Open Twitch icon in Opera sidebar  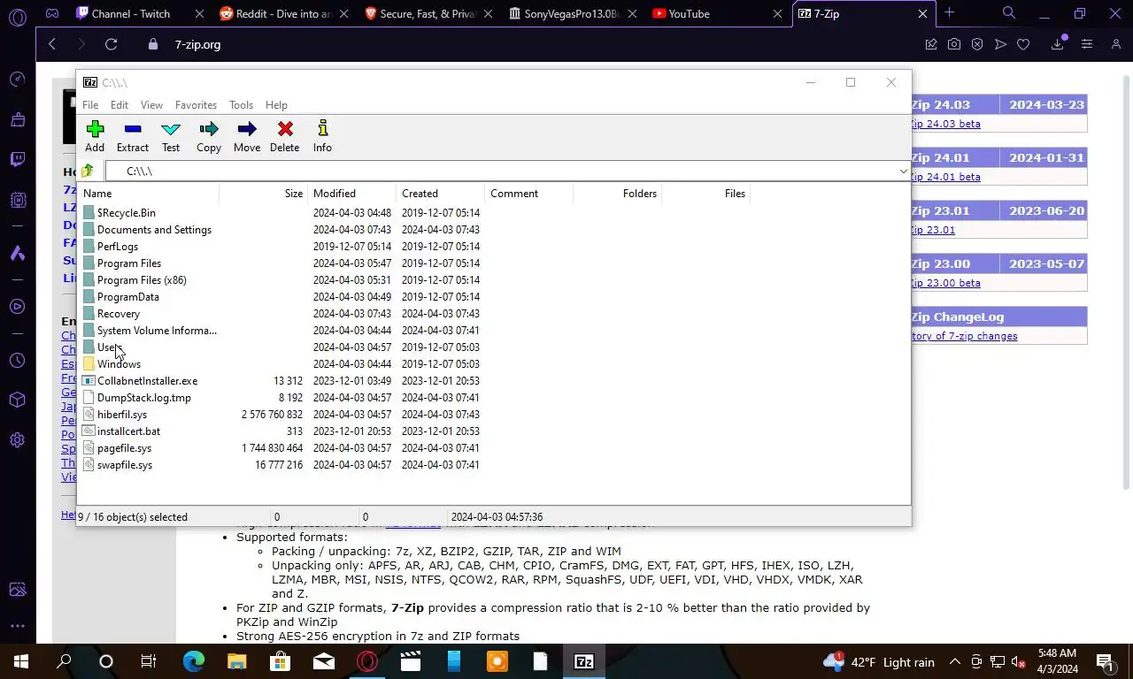point(18,159)
